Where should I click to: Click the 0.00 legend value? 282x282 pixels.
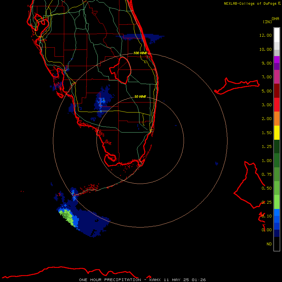[x=267, y=230]
